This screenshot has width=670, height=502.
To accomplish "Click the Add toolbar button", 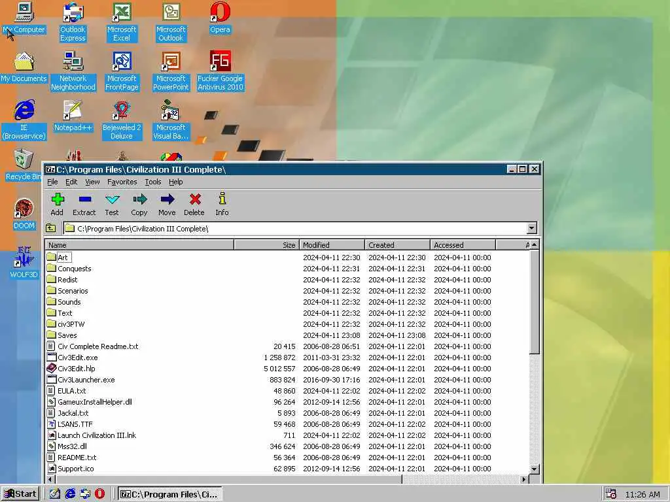I will 58,205.
